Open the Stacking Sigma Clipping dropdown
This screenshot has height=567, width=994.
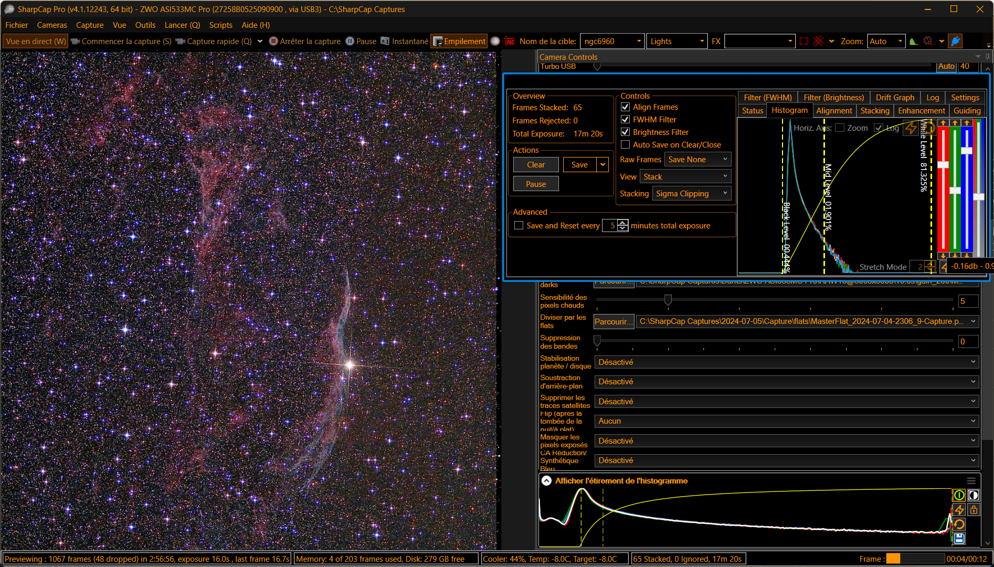coord(691,193)
